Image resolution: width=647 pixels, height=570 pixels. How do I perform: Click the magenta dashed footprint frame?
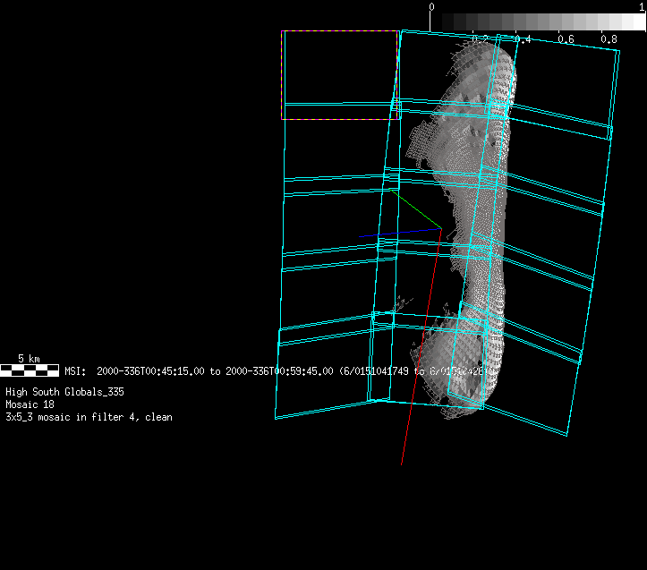pyautogui.click(x=340, y=31)
